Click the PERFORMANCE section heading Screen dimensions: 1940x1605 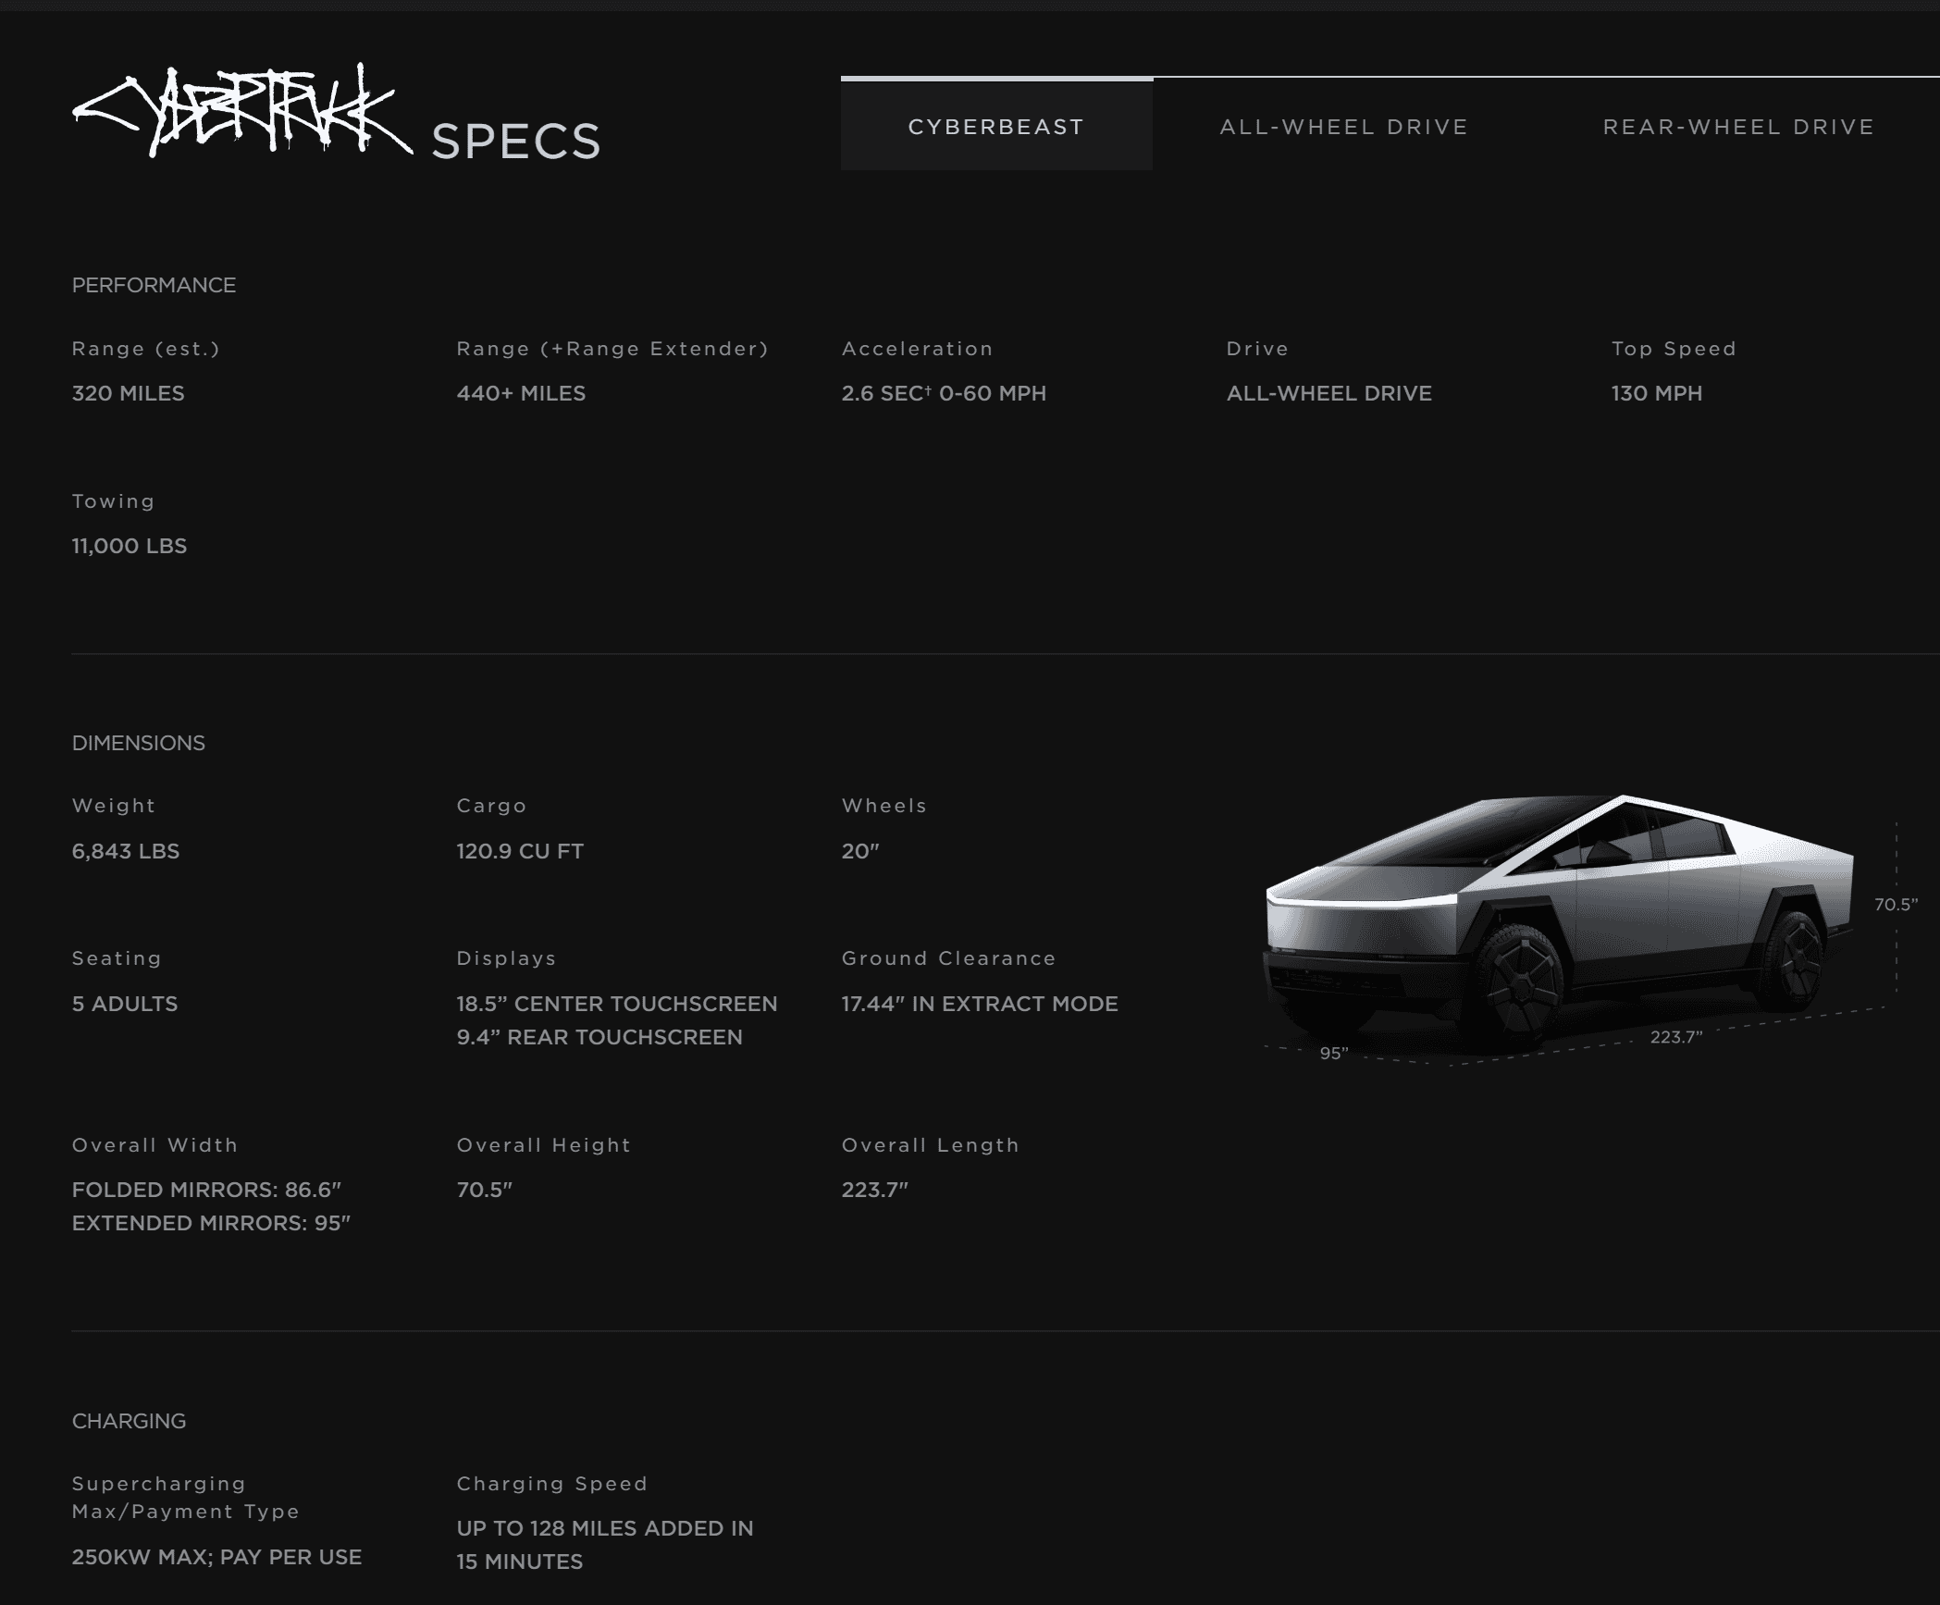(154, 285)
